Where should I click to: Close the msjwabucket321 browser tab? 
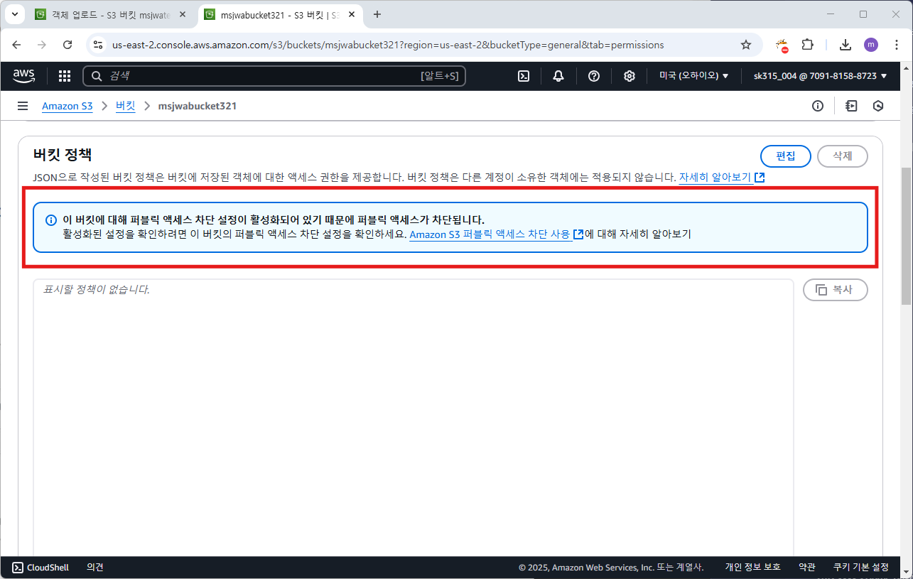[352, 14]
